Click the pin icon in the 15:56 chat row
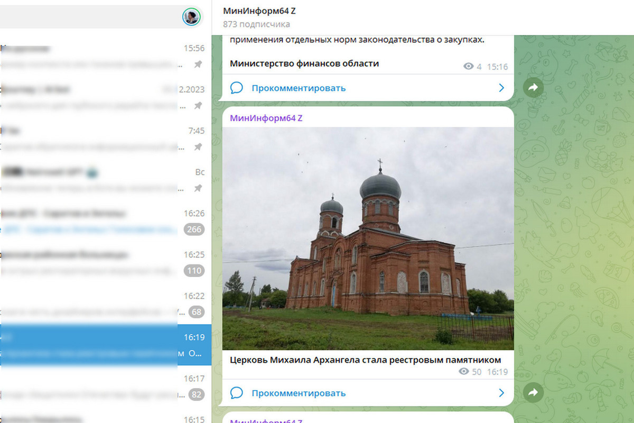 pos(198,64)
